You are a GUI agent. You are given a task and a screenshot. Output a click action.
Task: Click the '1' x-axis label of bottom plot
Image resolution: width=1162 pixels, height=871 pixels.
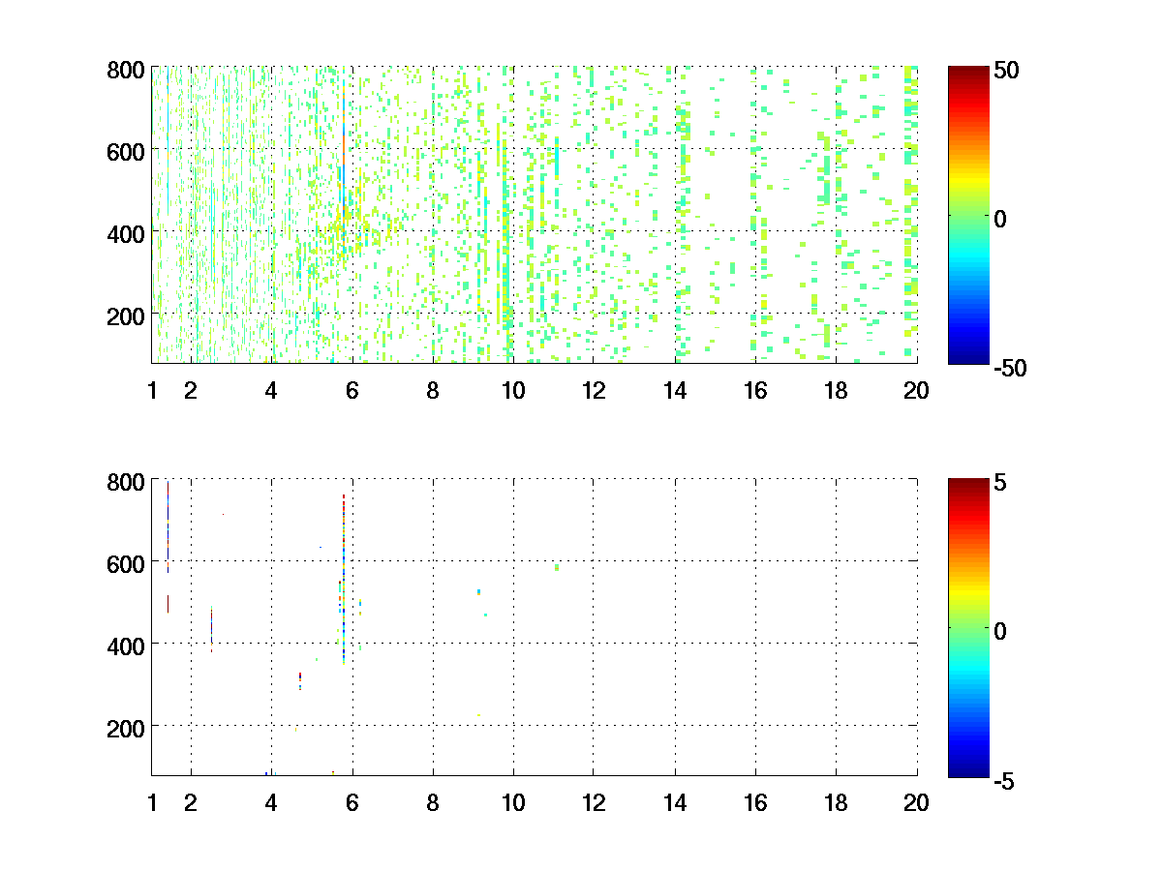[152, 802]
